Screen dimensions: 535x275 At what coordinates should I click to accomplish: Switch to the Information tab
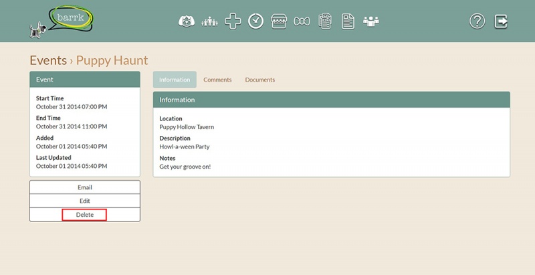tap(175, 80)
